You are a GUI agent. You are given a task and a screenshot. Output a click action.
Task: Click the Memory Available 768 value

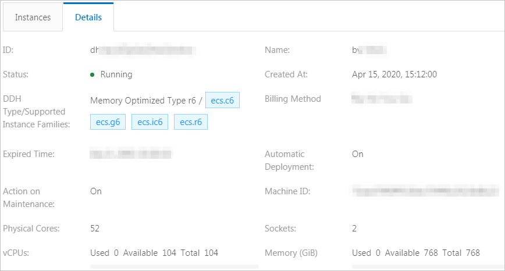411,252
